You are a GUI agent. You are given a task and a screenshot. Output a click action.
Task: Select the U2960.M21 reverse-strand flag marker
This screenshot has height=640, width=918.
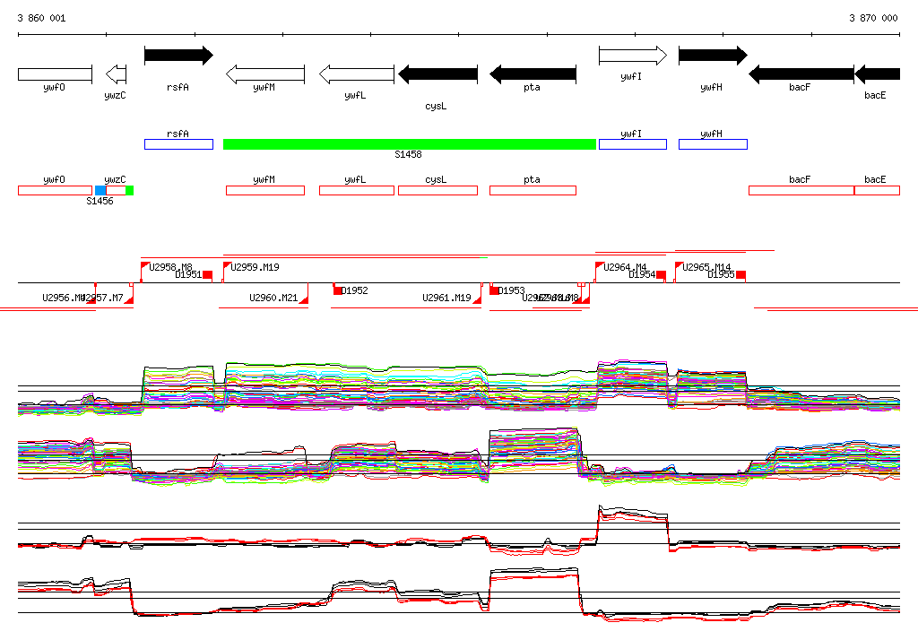coord(304,298)
